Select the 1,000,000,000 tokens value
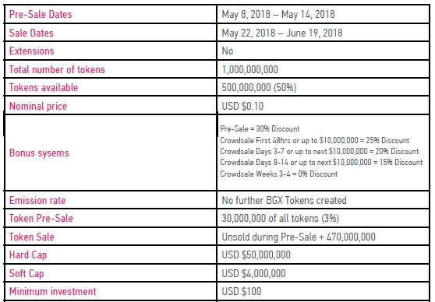The height and width of the screenshot is (302, 435). 250,69
